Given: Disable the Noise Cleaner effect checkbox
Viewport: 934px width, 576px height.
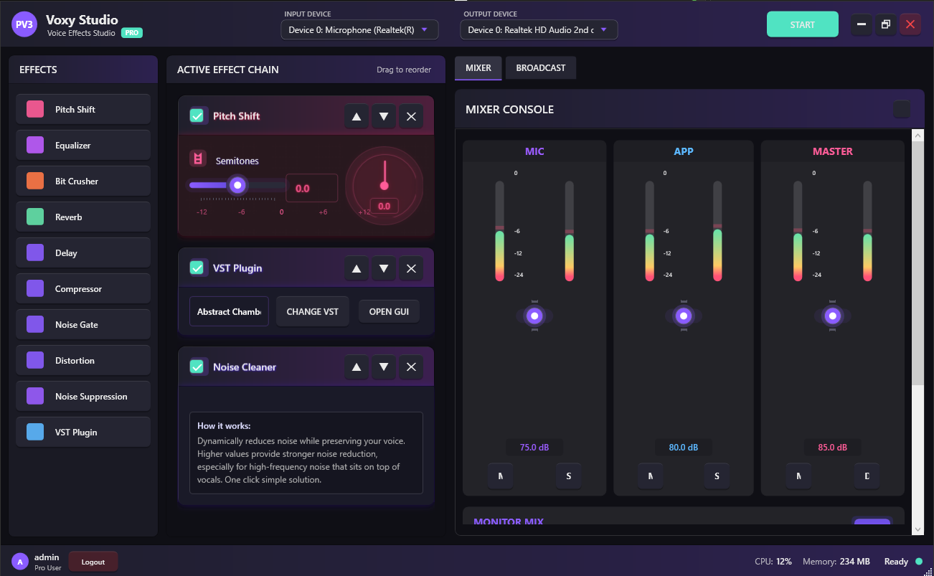Looking at the screenshot, I should pyautogui.click(x=197, y=367).
